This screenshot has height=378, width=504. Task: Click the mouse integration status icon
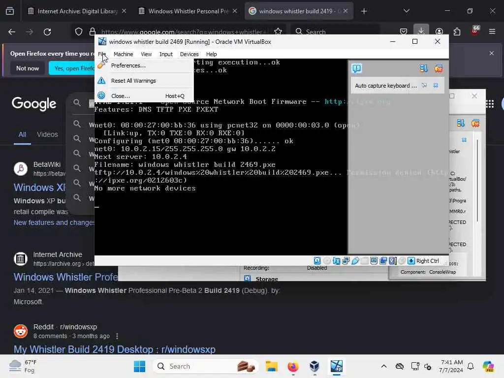coord(402,261)
